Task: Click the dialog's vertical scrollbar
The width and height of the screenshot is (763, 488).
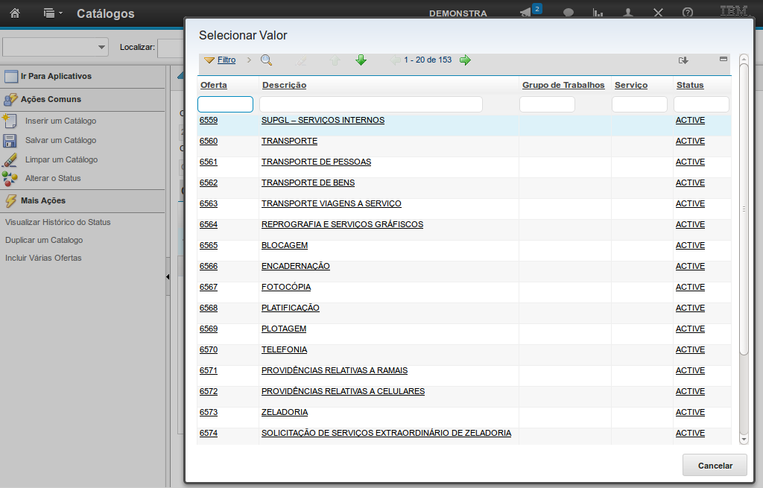Action: pyautogui.click(x=743, y=209)
